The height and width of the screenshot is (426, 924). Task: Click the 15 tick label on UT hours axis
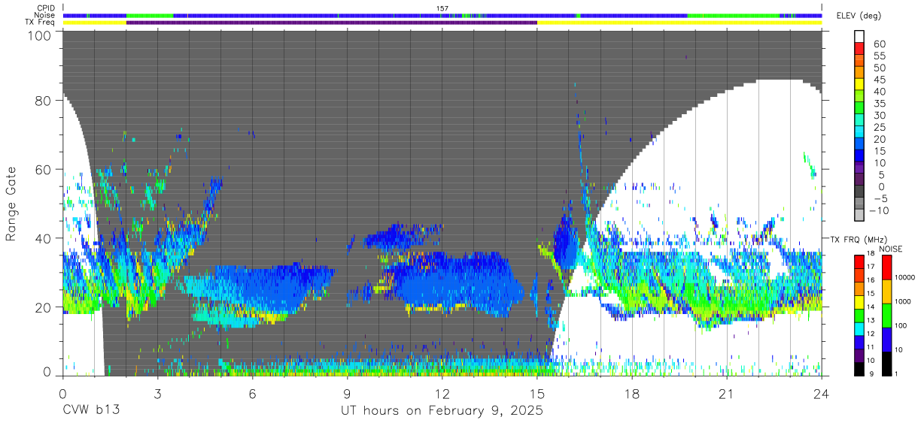pyautogui.click(x=537, y=393)
